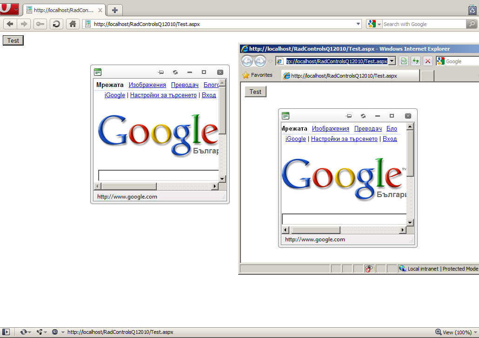Click the Test button in Opera
The height and width of the screenshot is (338, 479).
click(x=13, y=40)
